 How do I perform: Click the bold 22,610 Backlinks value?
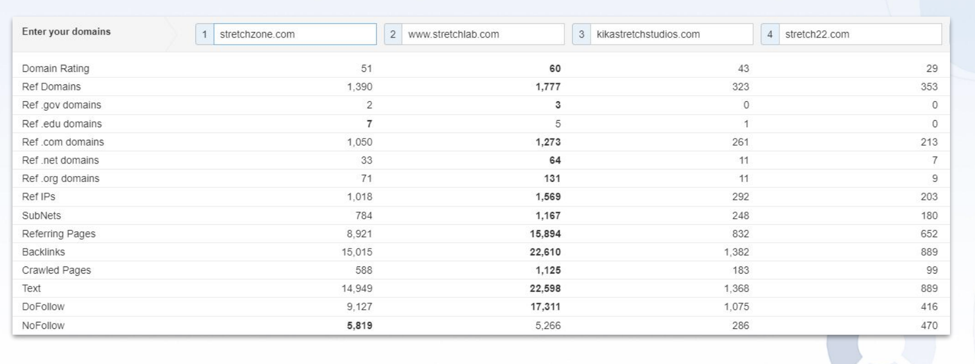tap(545, 252)
